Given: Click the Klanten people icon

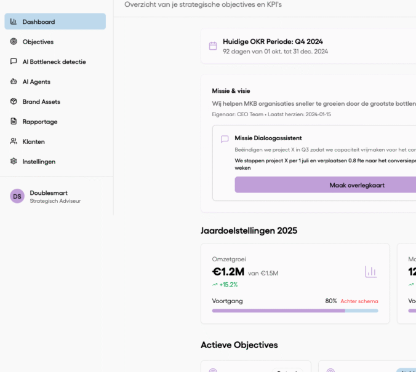Looking at the screenshot, I should [x=14, y=141].
